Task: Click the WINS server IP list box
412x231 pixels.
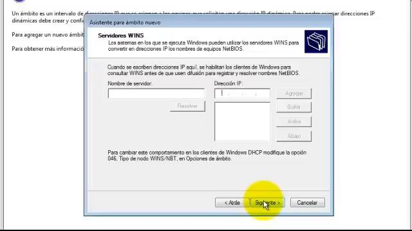Action: pyautogui.click(x=242, y=122)
